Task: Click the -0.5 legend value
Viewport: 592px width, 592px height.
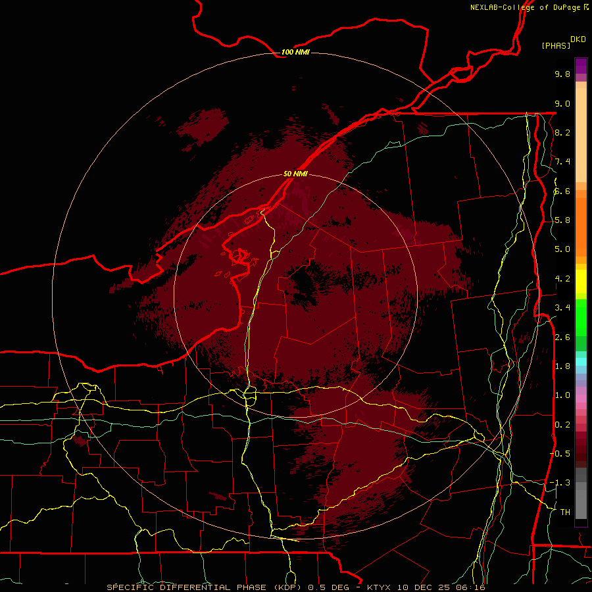Action: pyautogui.click(x=560, y=453)
